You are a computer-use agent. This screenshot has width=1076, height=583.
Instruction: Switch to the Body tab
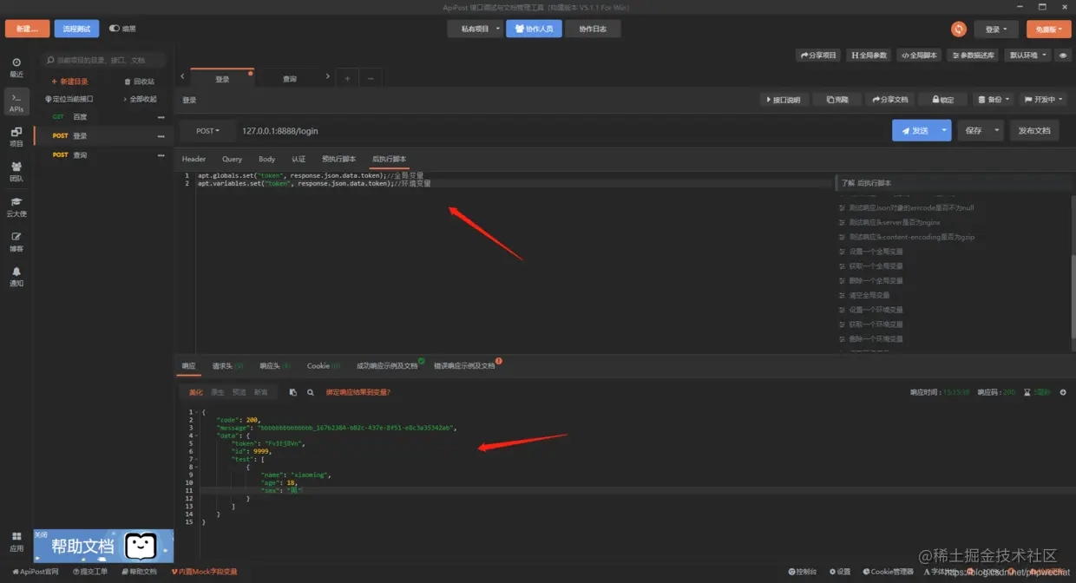point(266,160)
